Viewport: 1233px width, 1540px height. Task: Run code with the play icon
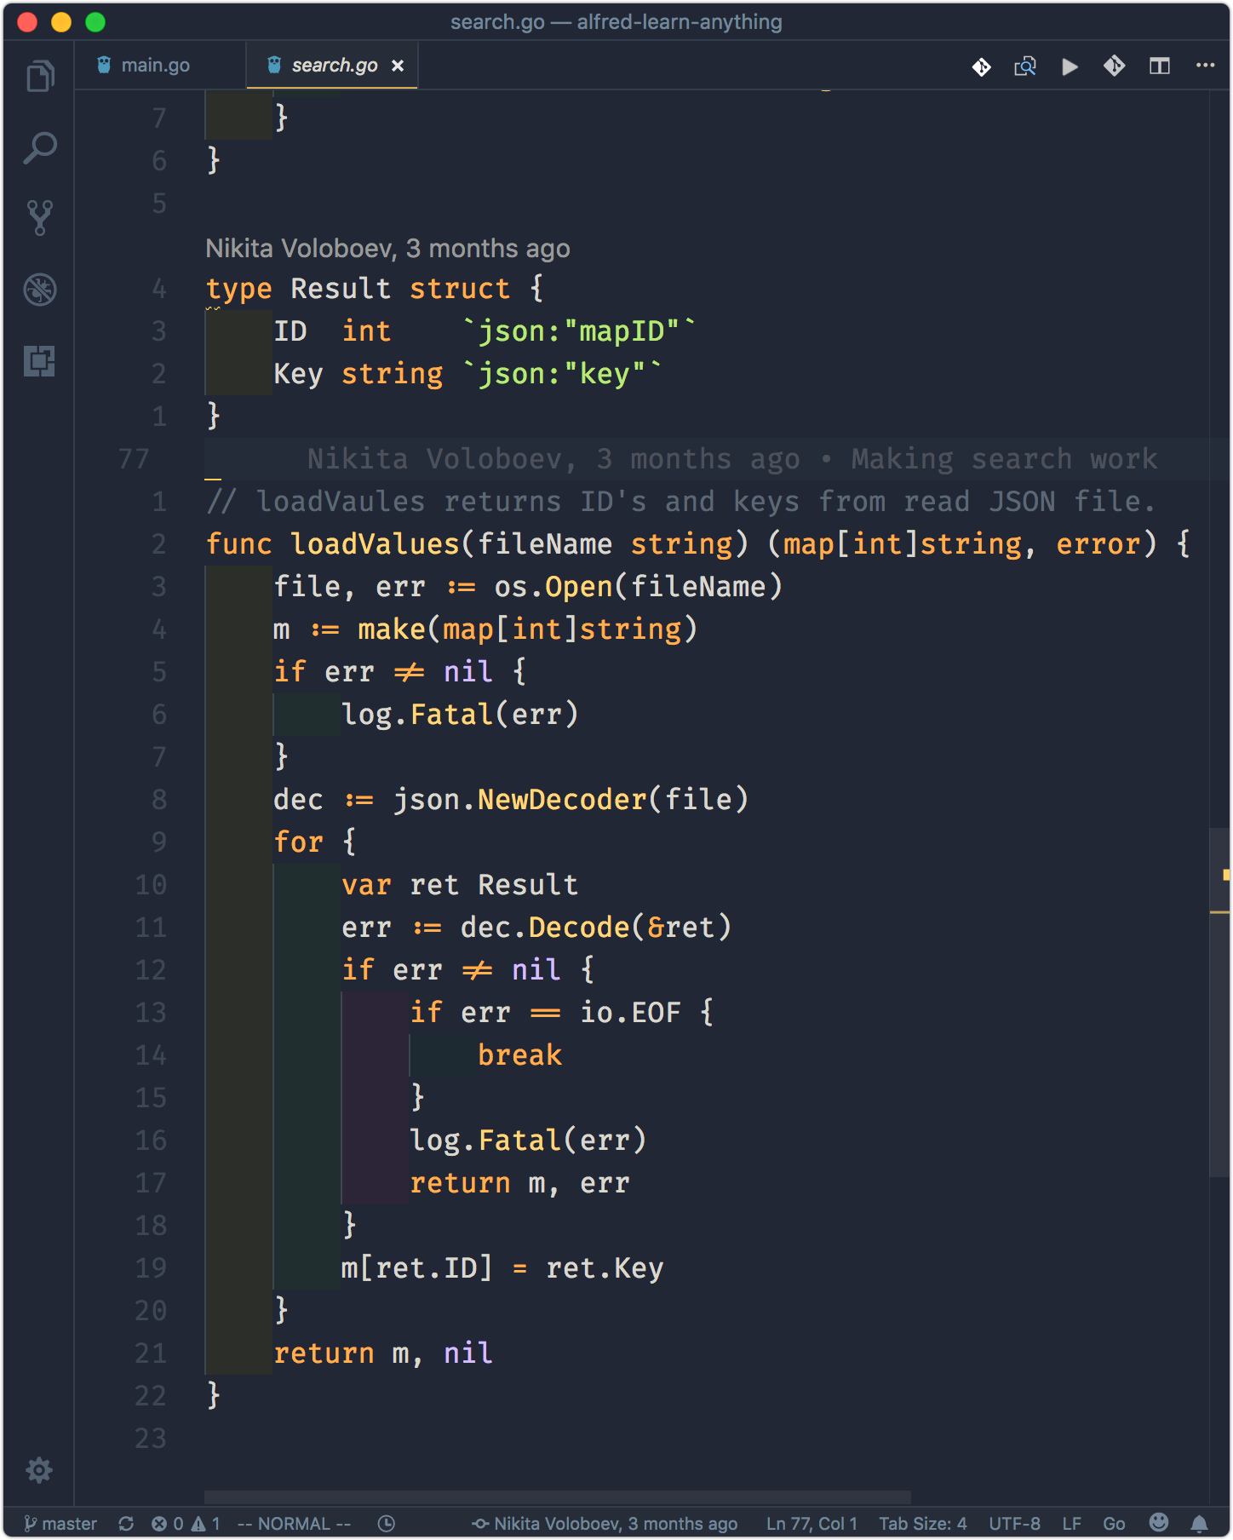(x=1070, y=66)
